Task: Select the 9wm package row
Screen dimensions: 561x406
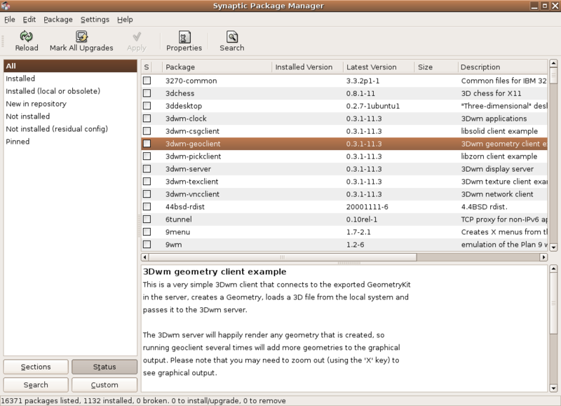Action: click(344, 244)
